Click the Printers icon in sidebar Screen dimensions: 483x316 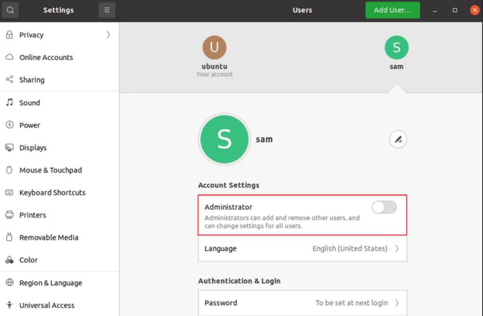pyautogui.click(x=9, y=215)
